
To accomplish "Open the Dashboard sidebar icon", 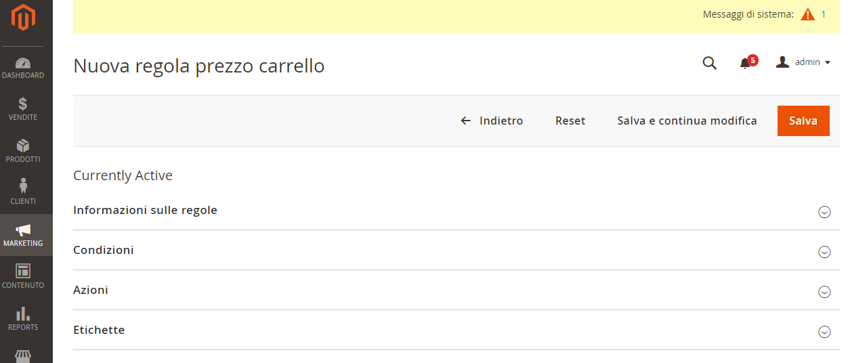I will coord(23,63).
